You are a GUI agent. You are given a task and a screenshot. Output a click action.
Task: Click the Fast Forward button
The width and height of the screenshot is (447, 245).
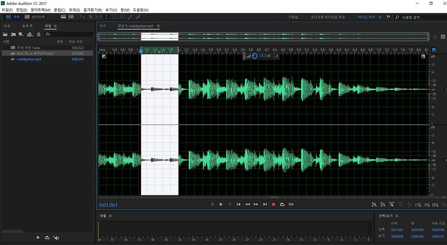[x=256, y=204]
